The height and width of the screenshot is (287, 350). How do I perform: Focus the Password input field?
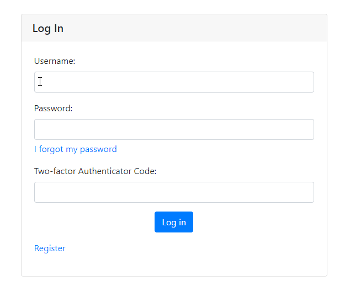coord(174,129)
